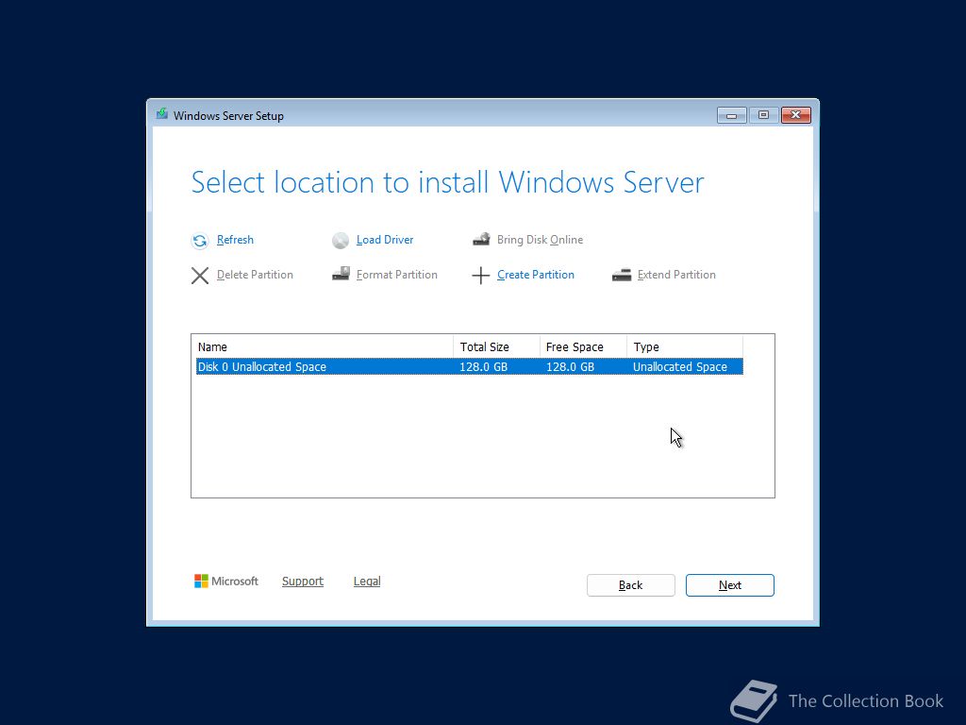Image resolution: width=966 pixels, height=725 pixels.
Task: Click the Delete Partition label
Action: click(x=255, y=275)
